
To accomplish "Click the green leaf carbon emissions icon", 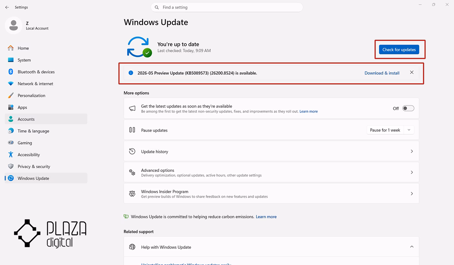I will (126, 217).
